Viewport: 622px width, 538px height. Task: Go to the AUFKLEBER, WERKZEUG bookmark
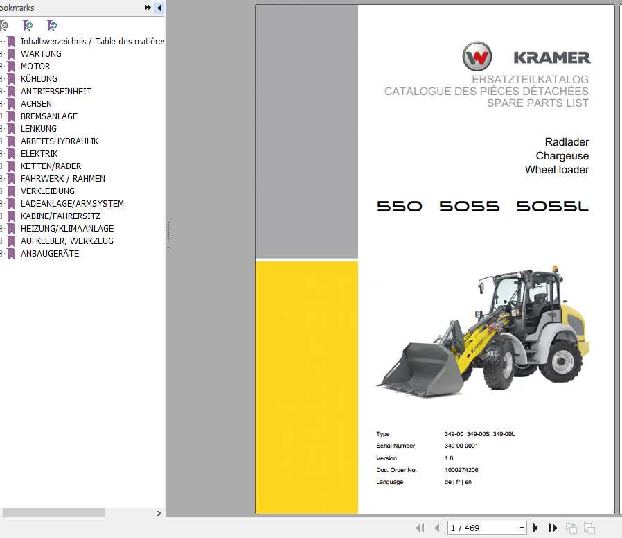[67, 241]
